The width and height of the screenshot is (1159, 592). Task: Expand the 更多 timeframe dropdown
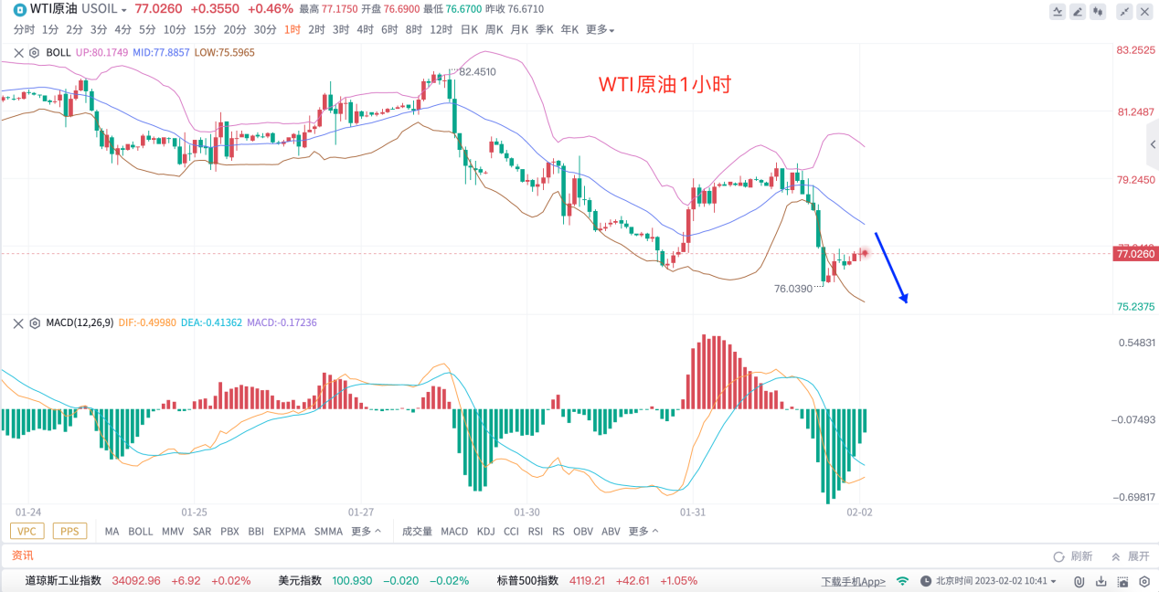600,30
